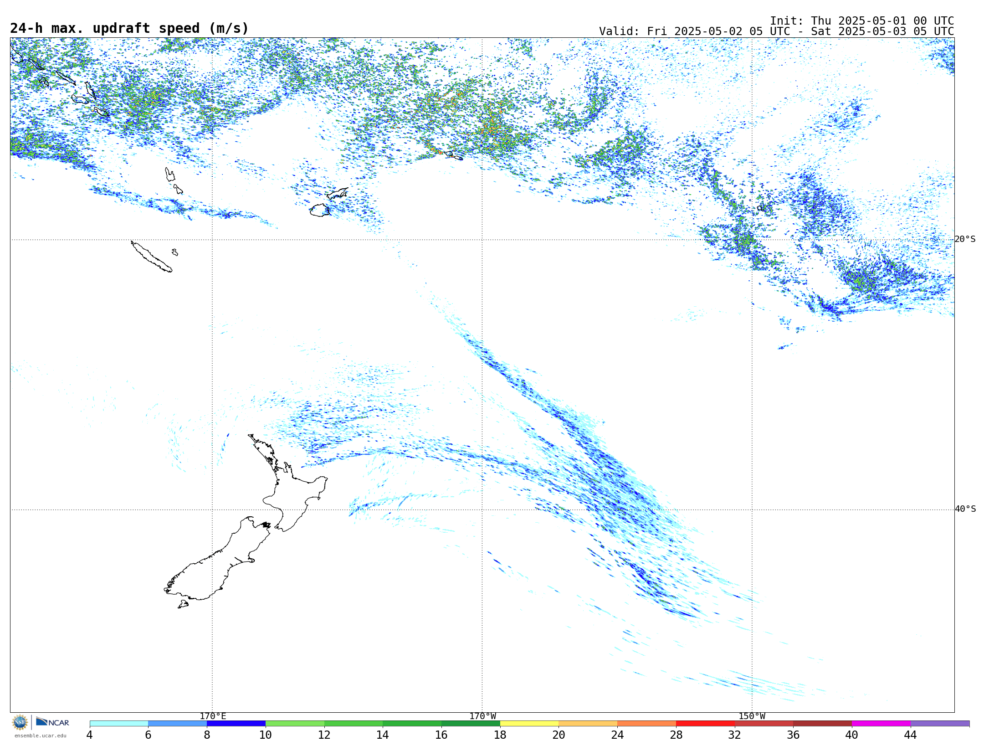Image resolution: width=984 pixels, height=741 pixels.
Task: Pick the muted red 32–36 colorbar swatch
Action: [x=764, y=724]
